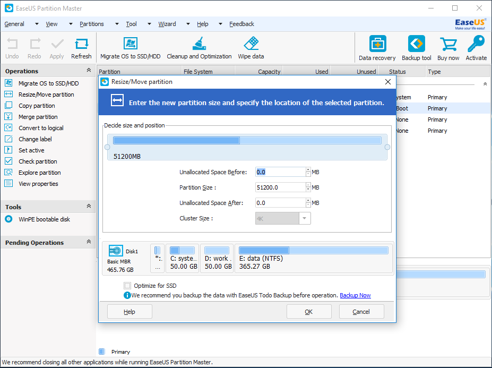Click the Unallocated Space Before field
The width and height of the screenshot is (492, 368).
(281, 172)
